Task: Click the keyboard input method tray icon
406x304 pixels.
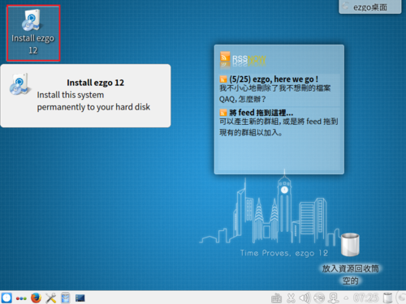Action: [276, 298]
